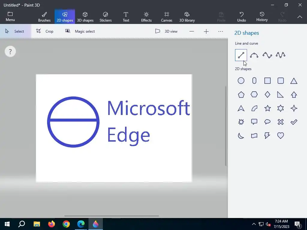
Task: Choose the Diamond shape
Action: 267,94
